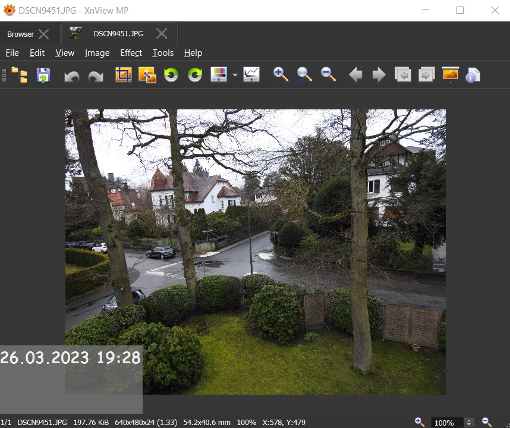Open the Resize image tool
Image resolution: width=510 pixels, height=428 pixels.
tap(147, 75)
